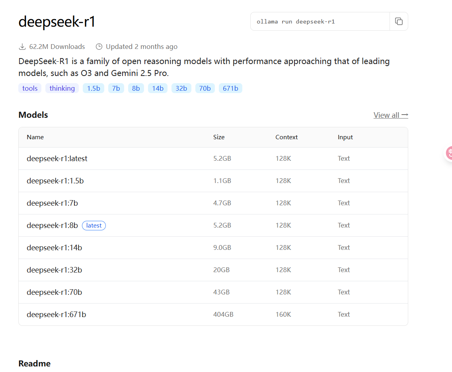Image resolution: width=452 pixels, height=372 pixels.
Task: Click the deepseek-r1 page title
Action: (x=57, y=21)
